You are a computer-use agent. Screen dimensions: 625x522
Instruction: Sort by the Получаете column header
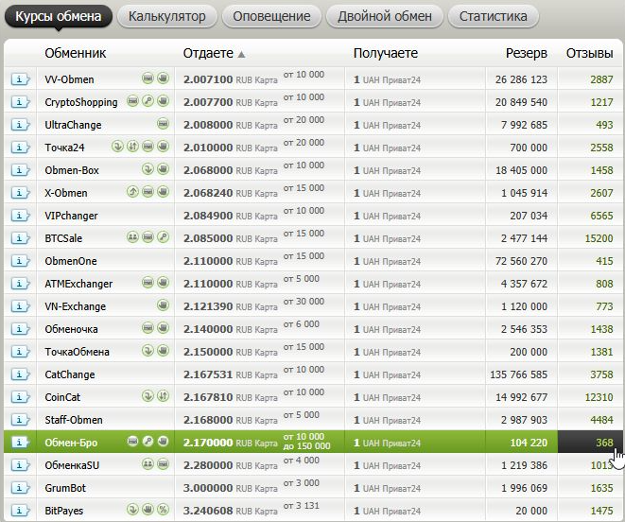pyautogui.click(x=386, y=53)
